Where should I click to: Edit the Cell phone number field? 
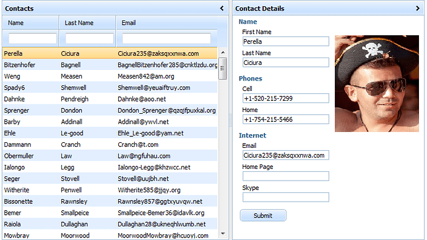point(286,98)
